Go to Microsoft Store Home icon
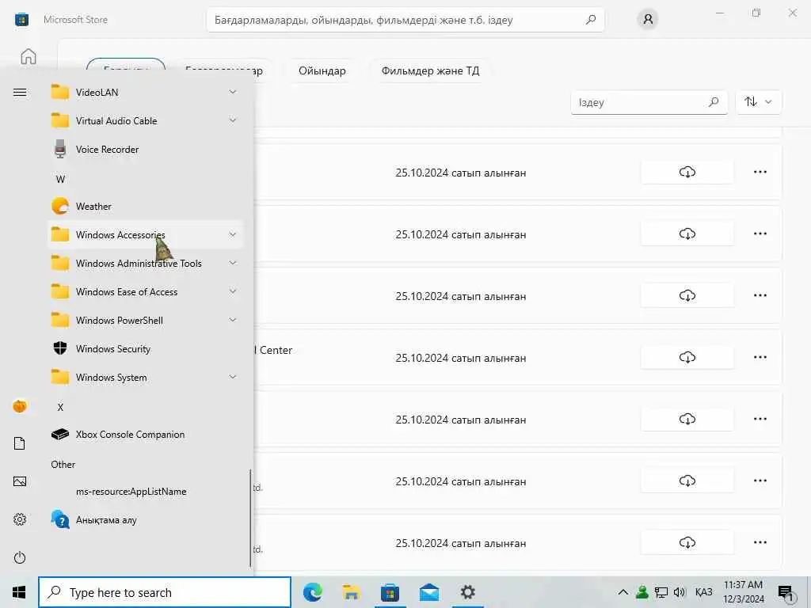Screen dimensions: 811x608 click(29, 56)
